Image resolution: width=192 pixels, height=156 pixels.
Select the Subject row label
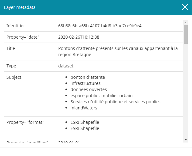click(x=14, y=77)
